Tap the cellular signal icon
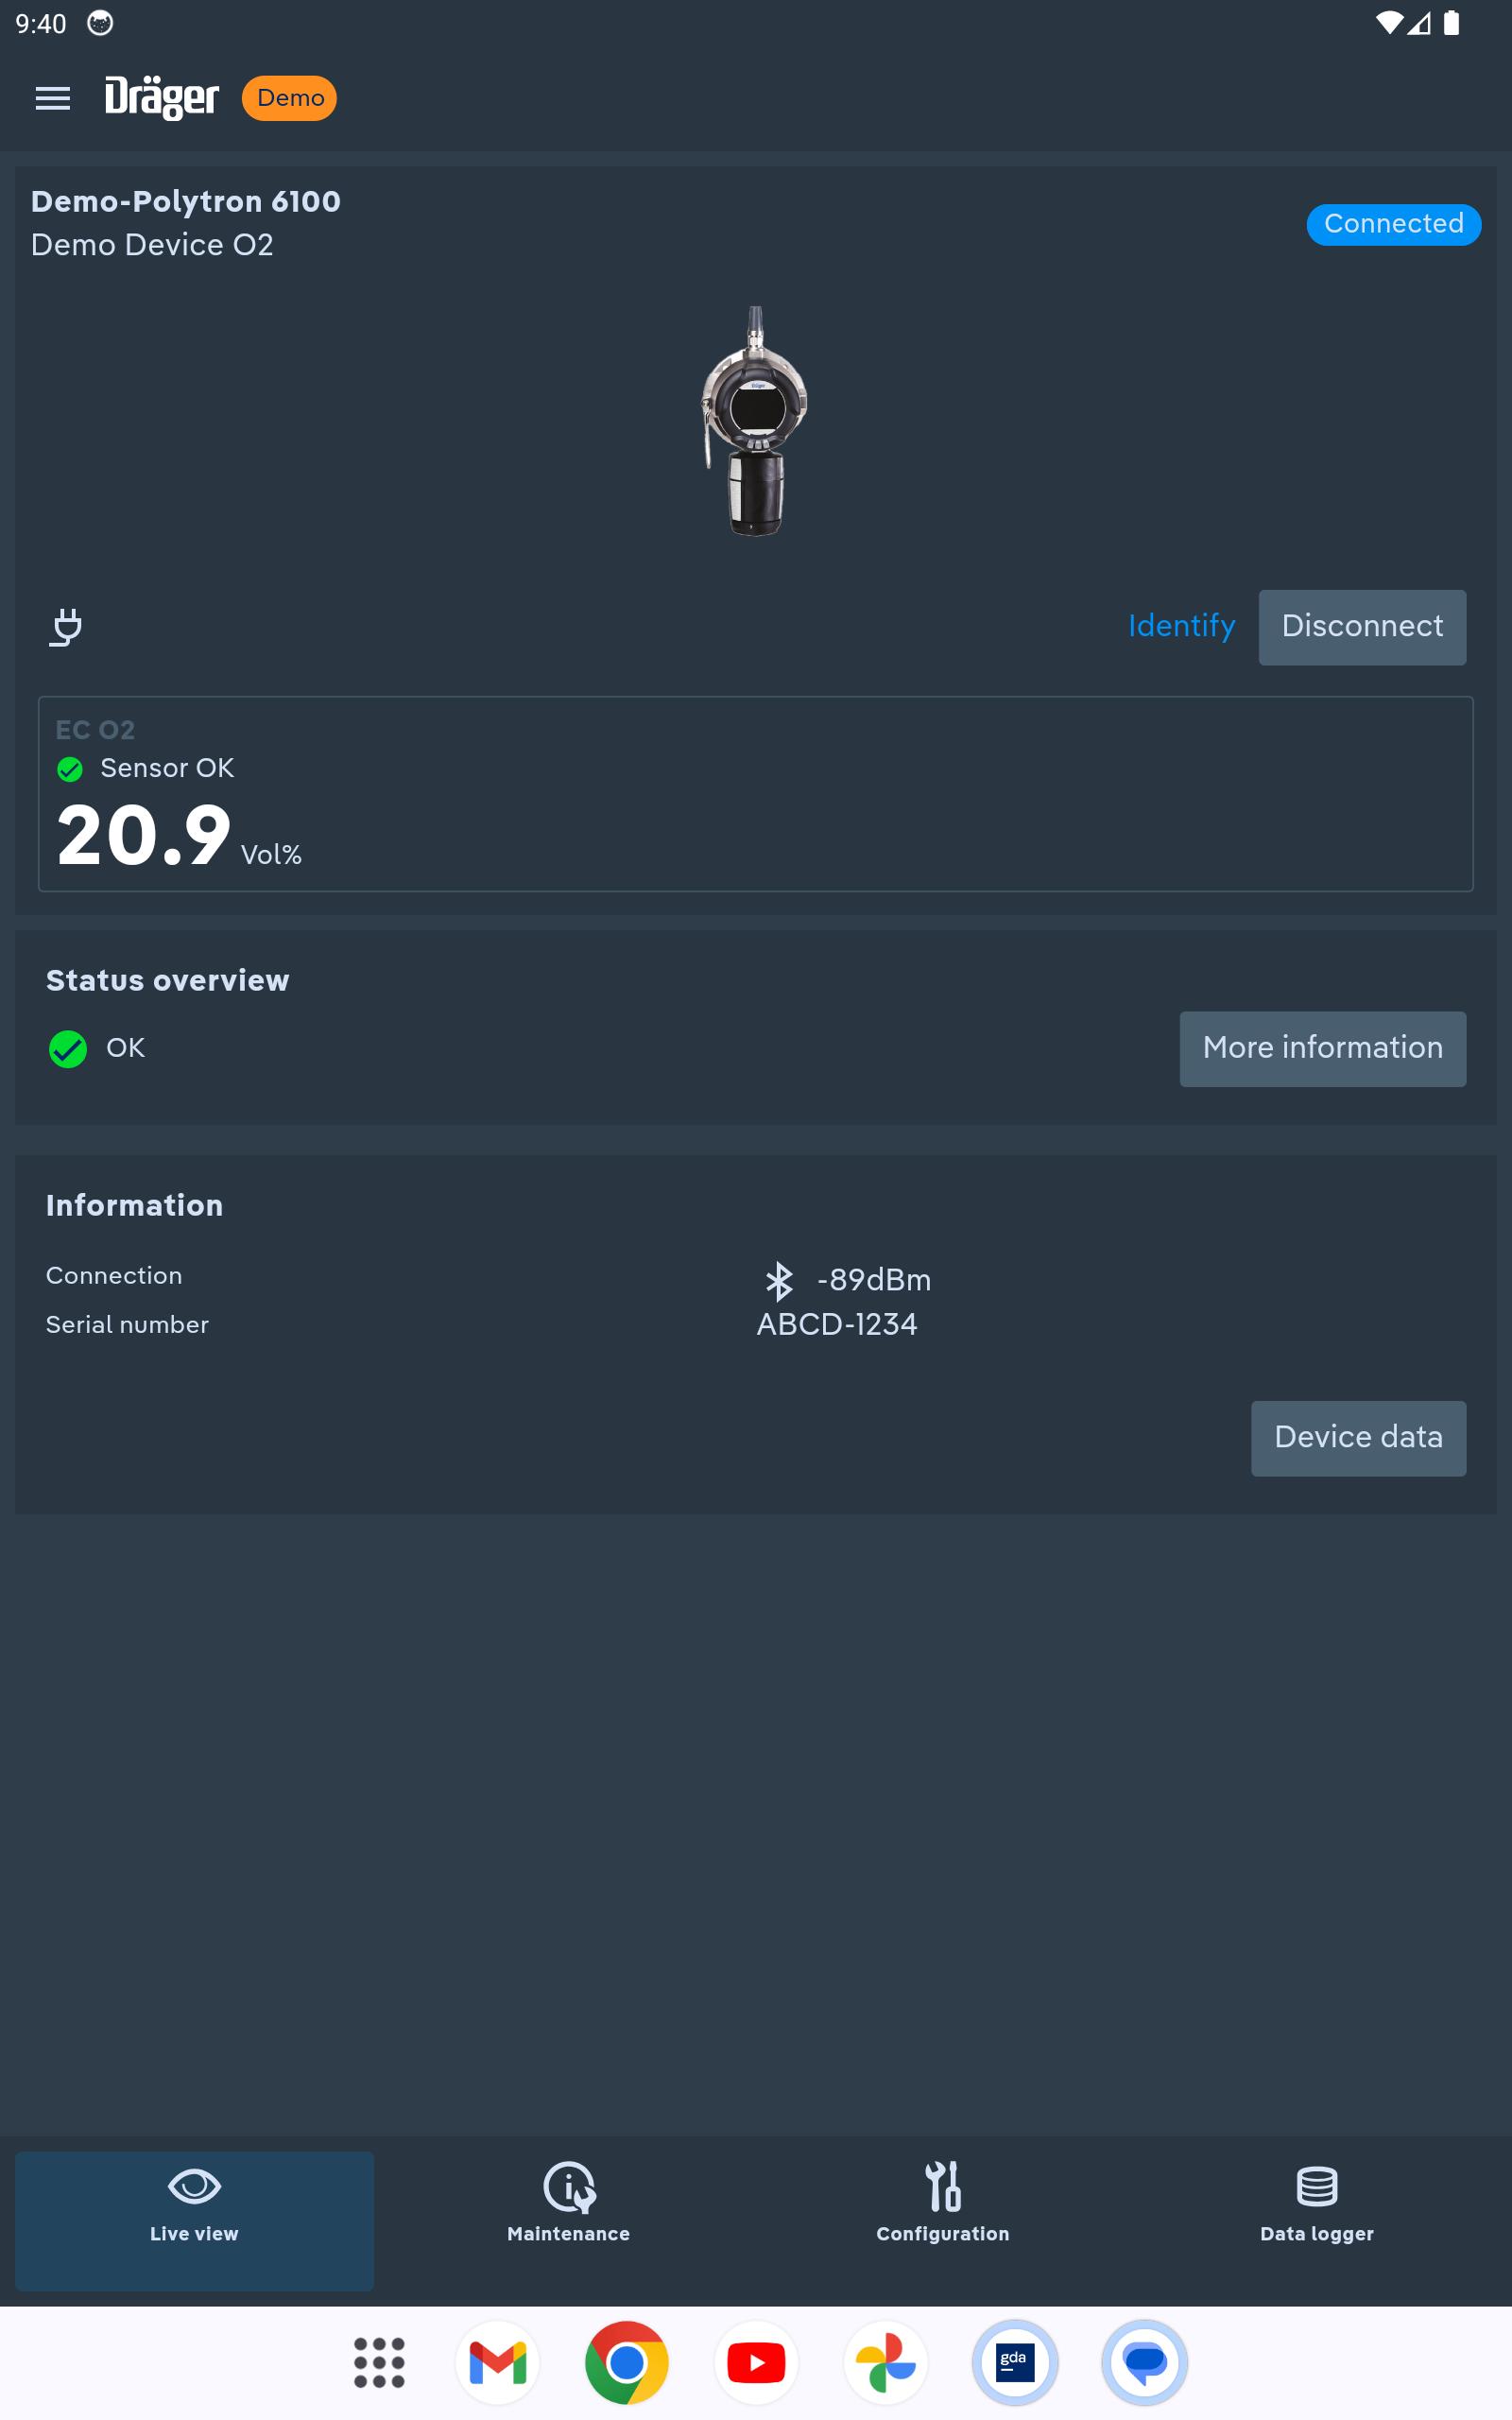 coord(1418,23)
